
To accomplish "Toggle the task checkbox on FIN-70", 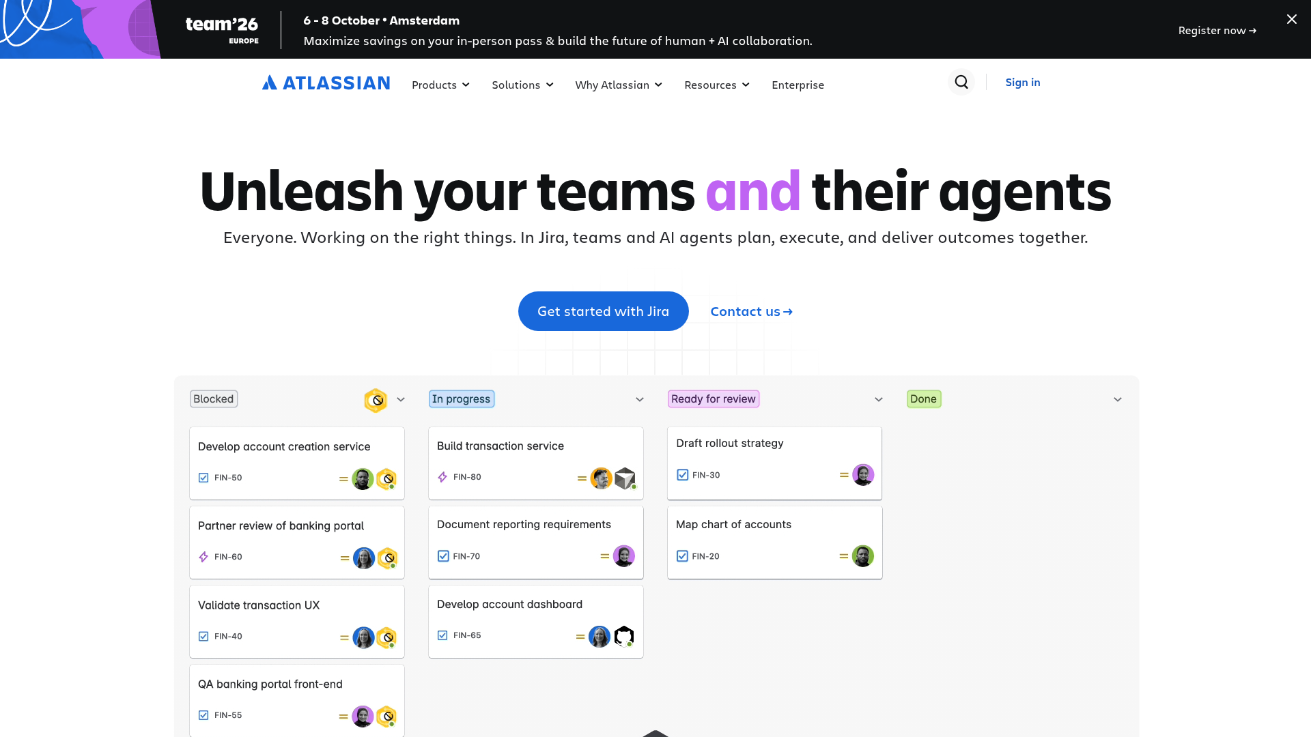I will click(x=443, y=556).
